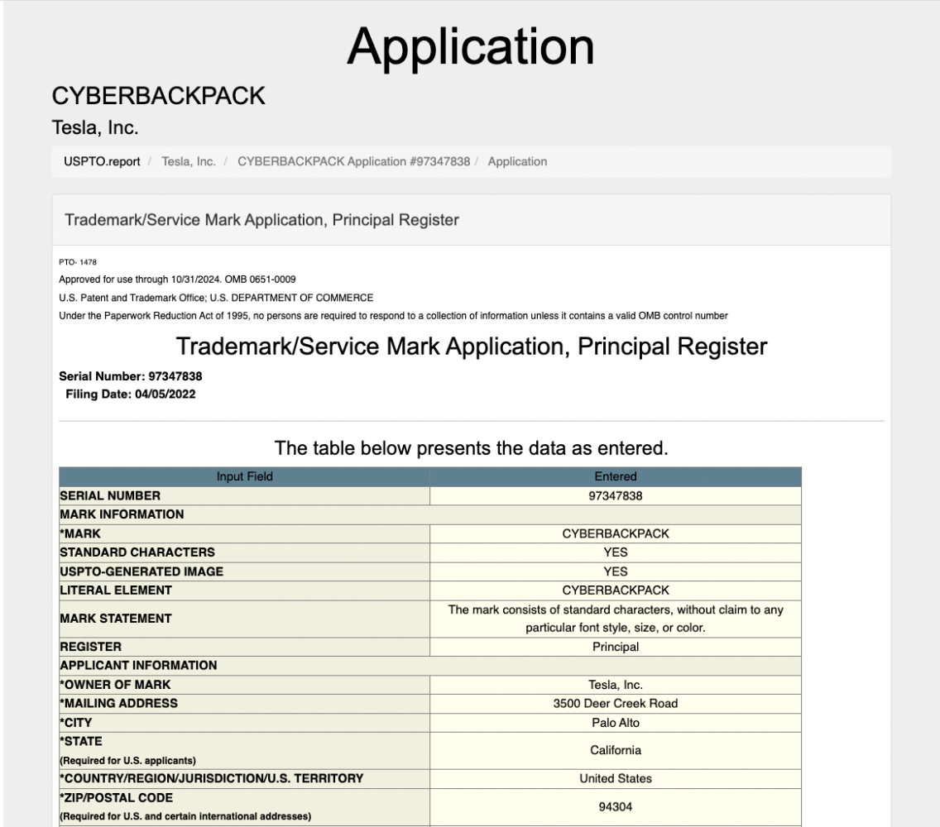Click the 'APPLICANT INFORMATION' section row
This screenshot has height=827, width=940.
(430, 666)
